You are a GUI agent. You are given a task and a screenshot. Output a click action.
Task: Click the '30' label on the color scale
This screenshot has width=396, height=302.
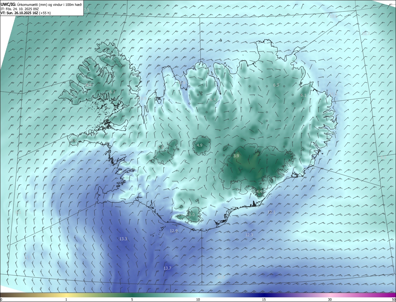[x=330, y=300]
